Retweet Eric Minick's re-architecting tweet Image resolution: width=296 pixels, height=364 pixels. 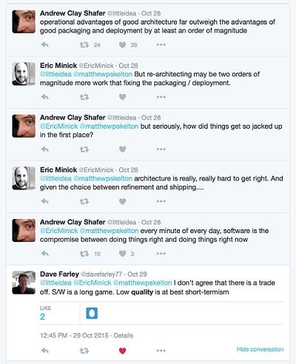coord(84,97)
